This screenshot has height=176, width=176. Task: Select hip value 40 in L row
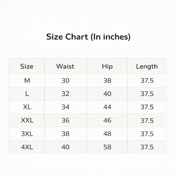coord(107,94)
